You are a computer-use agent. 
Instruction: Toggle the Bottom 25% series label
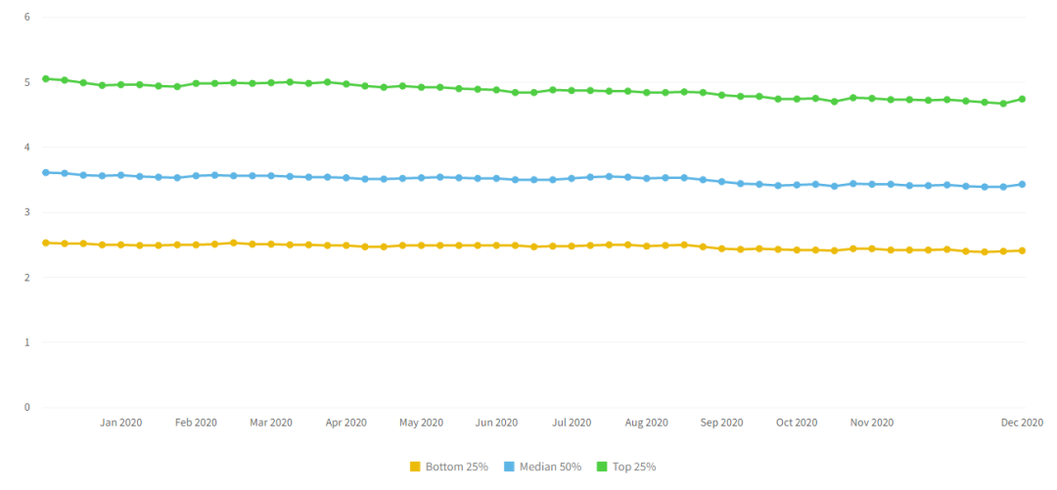(456, 467)
